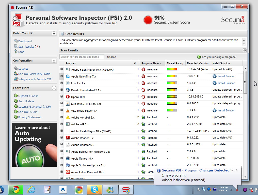The image size is (258, 195).
Task: Click the Lhaplus program icon
Action: (68, 83)
